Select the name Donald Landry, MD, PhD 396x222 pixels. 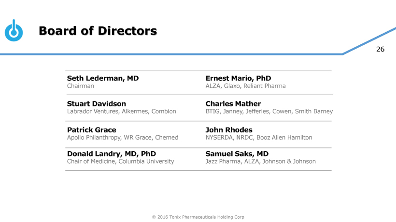pyautogui.click(x=112, y=154)
